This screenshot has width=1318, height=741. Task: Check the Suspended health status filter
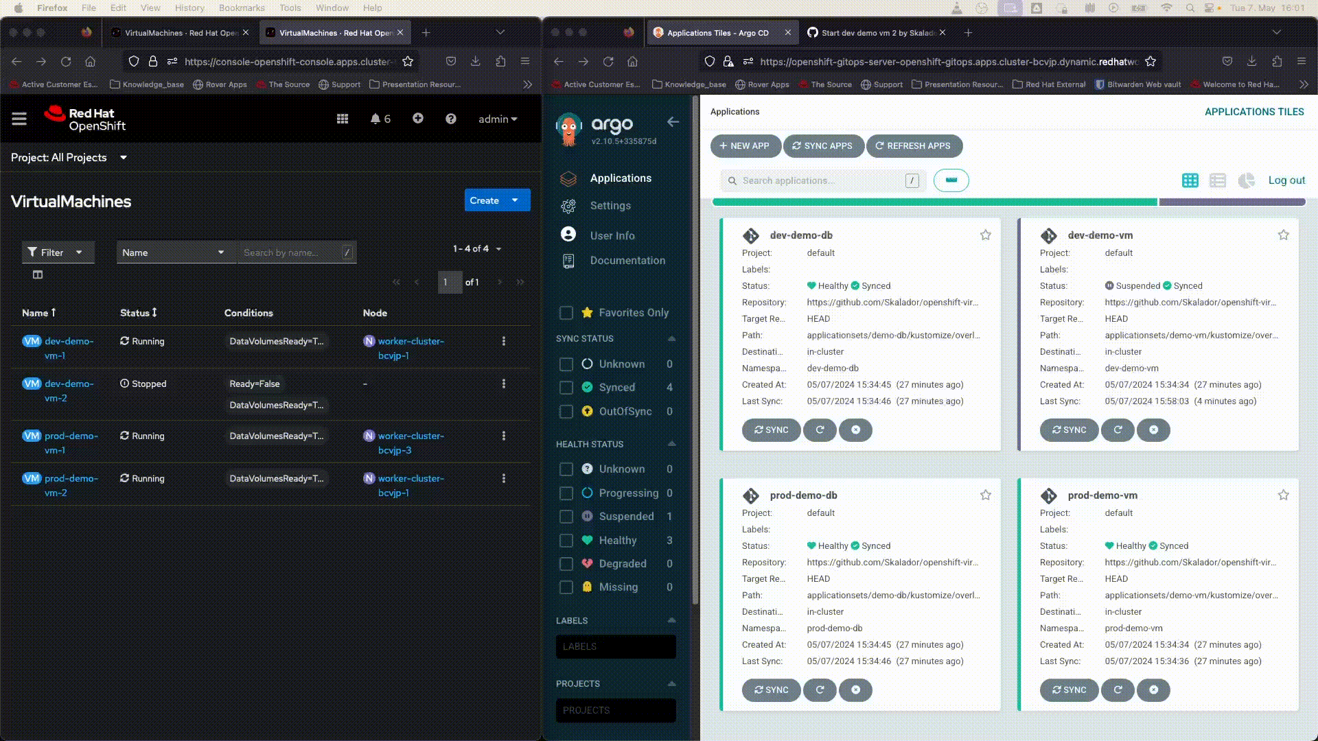tap(566, 517)
